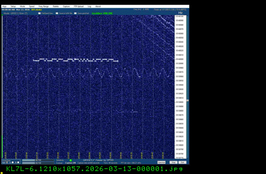266x174 pixels.
Task: Enable the Full Band View checkbox
Action: coord(39,13)
